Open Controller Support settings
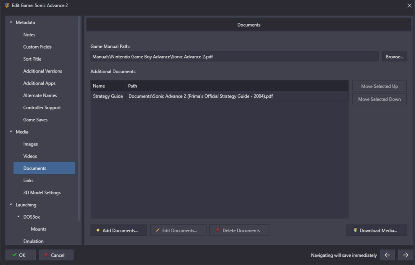Screen dimensions: 415x265 point(42,108)
